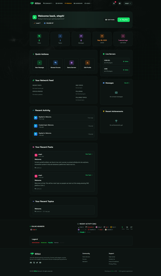The height and width of the screenshot is (276, 161).
Task: Open the steph user menu dropdown
Action: point(128,3)
